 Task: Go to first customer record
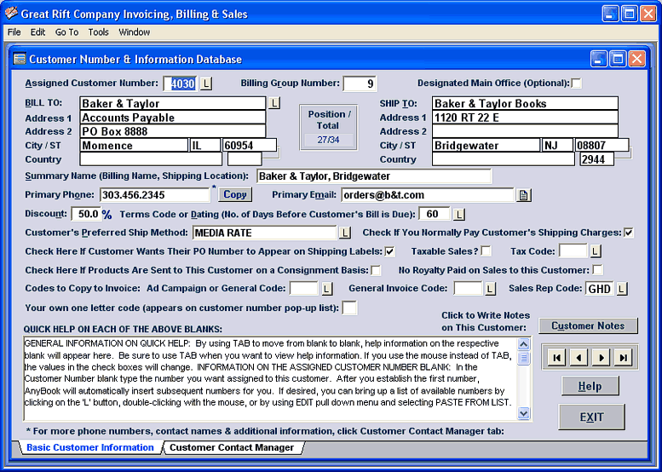pos(557,358)
